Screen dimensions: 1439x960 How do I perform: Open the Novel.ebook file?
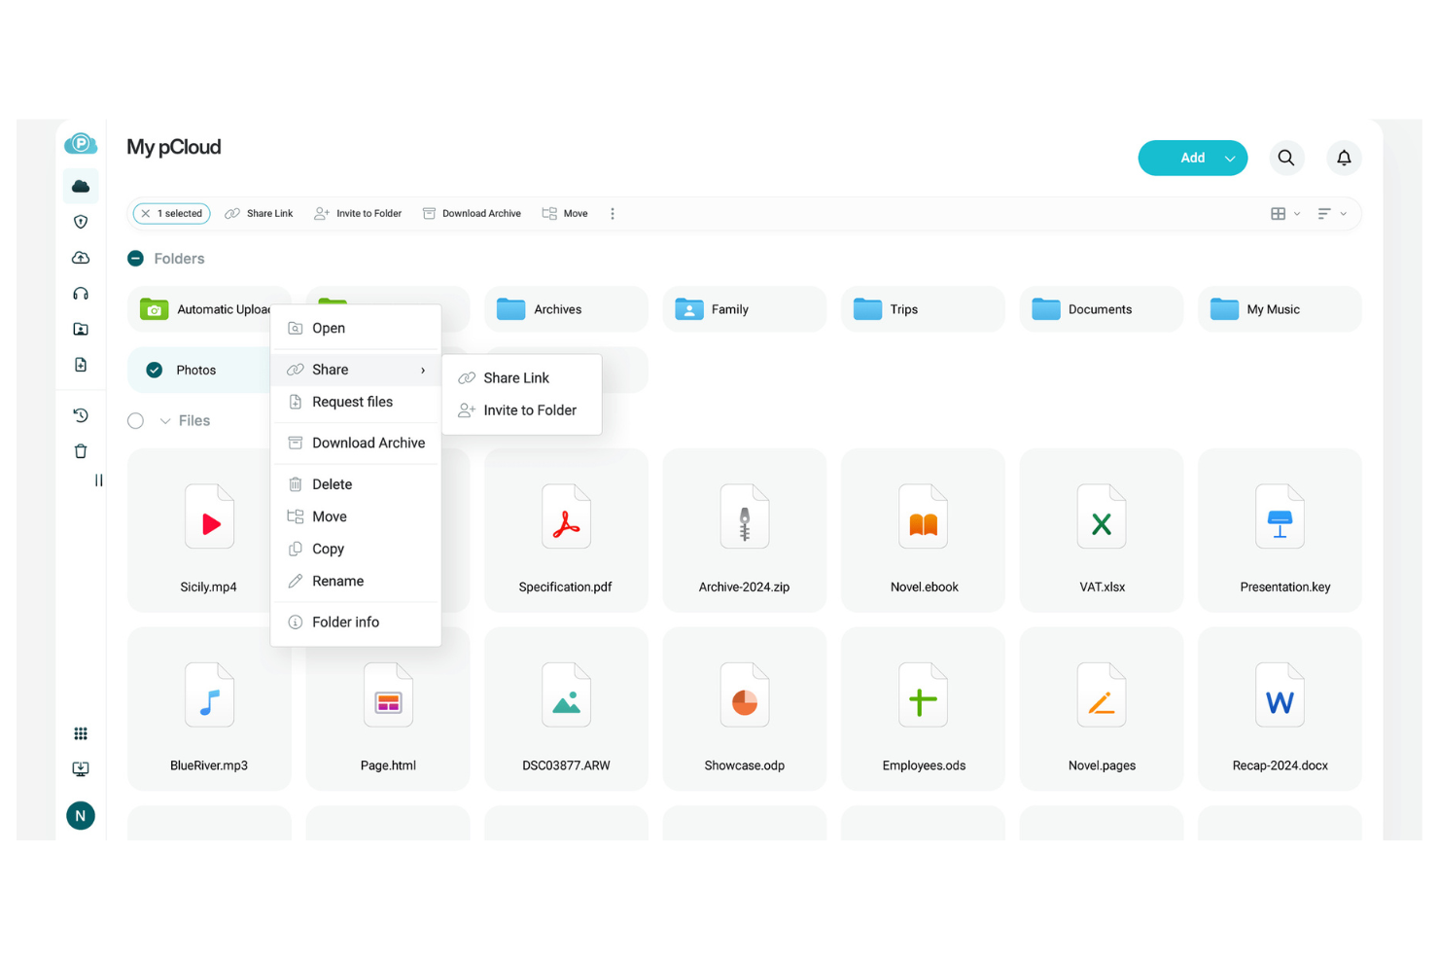tap(923, 530)
